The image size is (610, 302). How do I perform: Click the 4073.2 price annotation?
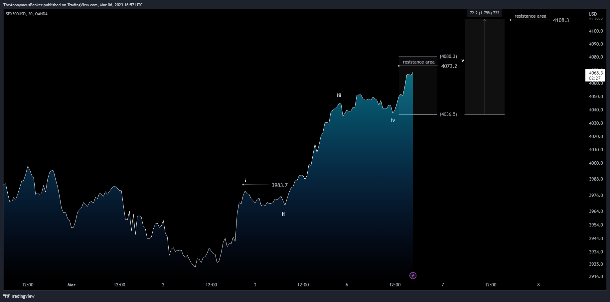tap(449, 66)
